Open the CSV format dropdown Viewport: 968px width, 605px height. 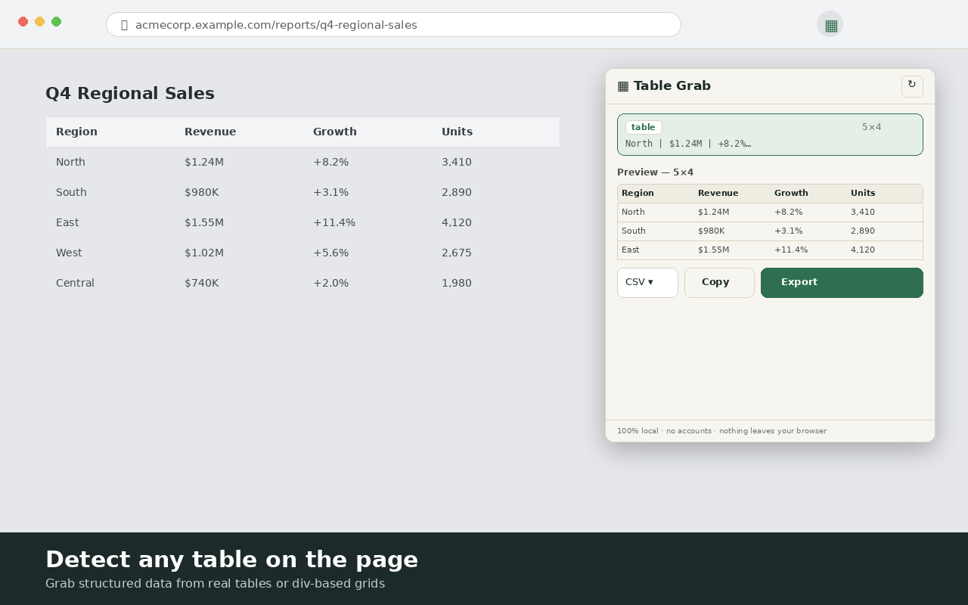[647, 283]
